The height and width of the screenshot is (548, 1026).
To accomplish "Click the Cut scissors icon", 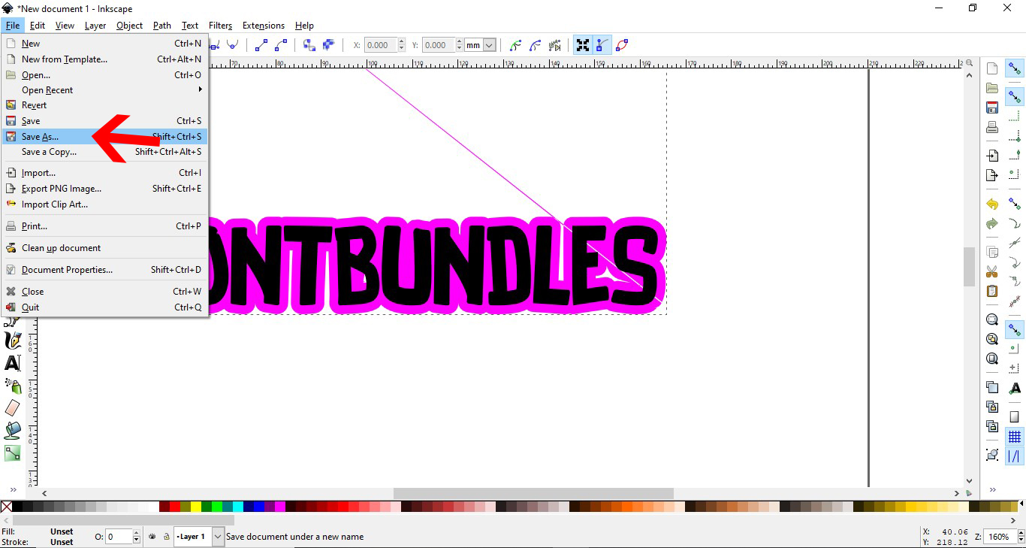I will click(x=992, y=271).
